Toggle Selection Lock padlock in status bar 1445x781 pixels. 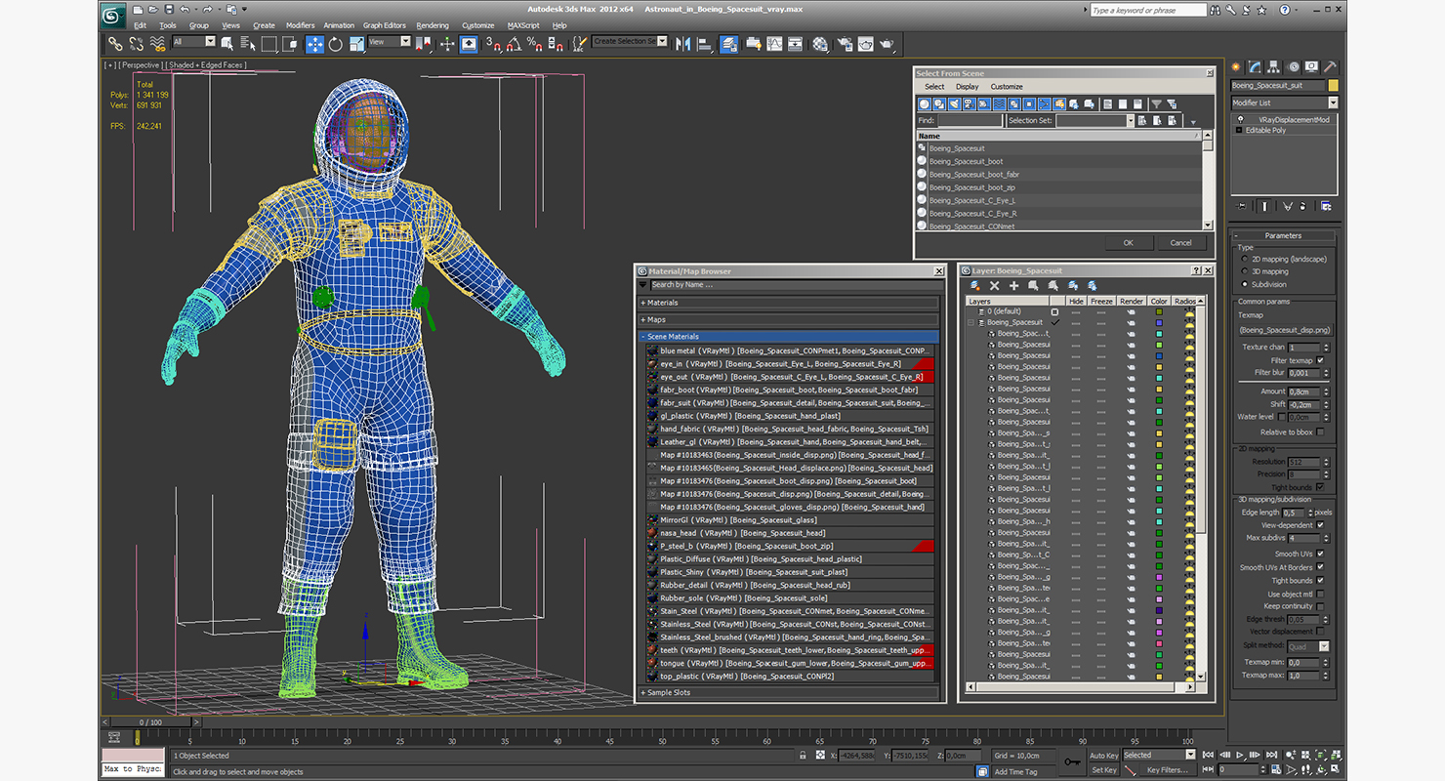(803, 755)
